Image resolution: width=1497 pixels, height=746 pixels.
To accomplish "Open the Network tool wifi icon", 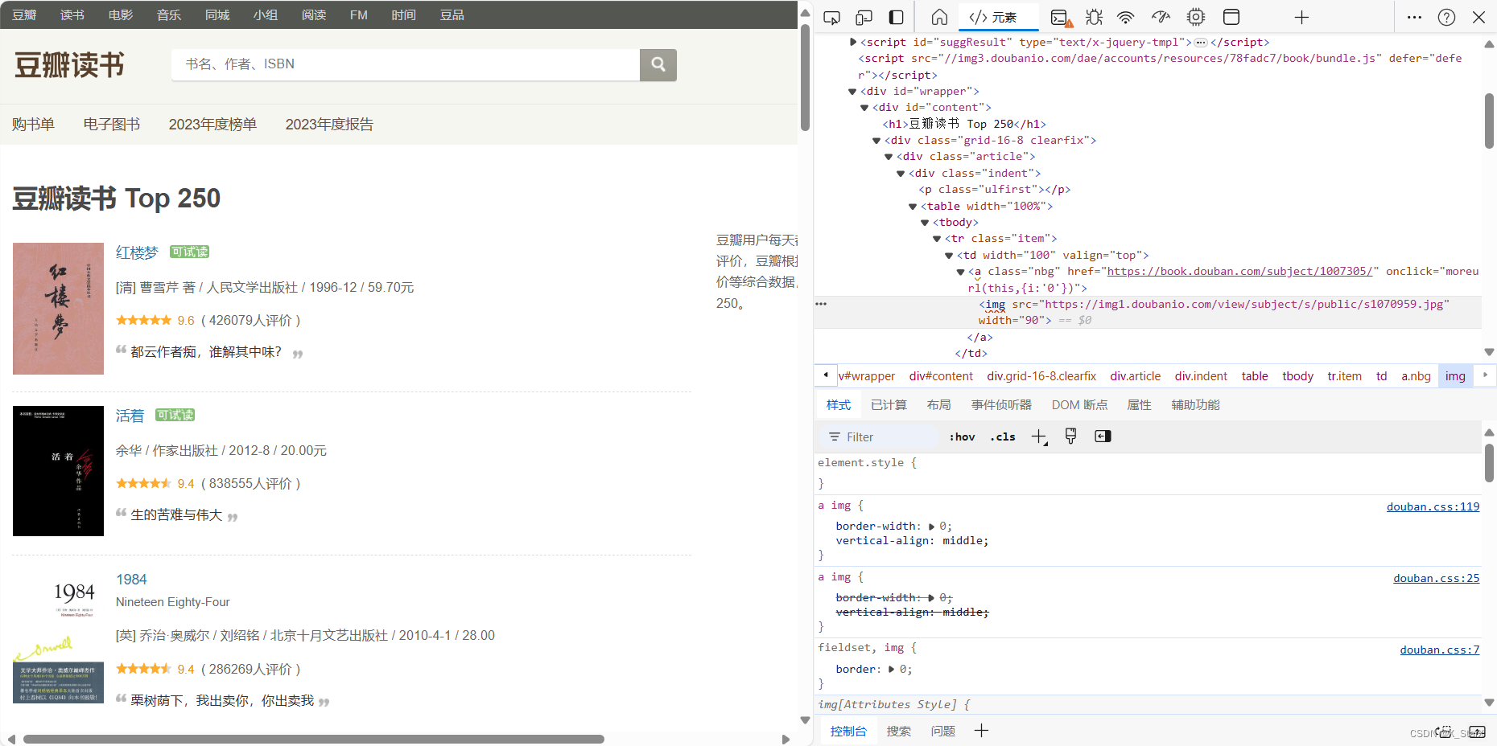I will point(1126,17).
